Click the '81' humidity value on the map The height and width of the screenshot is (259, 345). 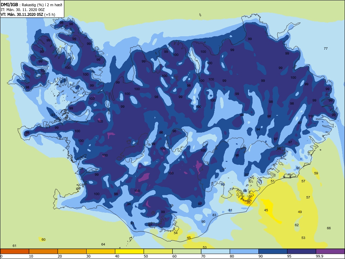(230, 210)
